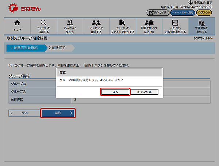Click Web-EBへ戻る button

point(182,13)
